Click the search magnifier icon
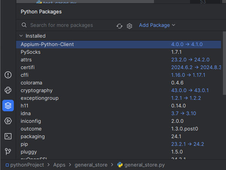 (24, 25)
